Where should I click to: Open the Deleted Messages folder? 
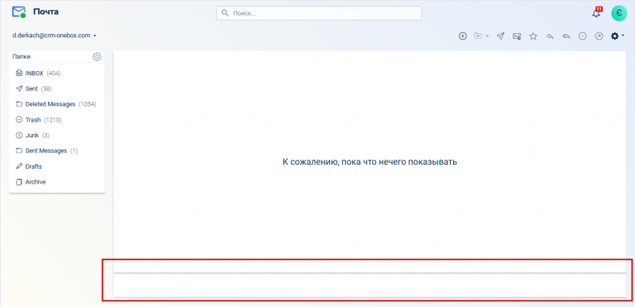57,104
